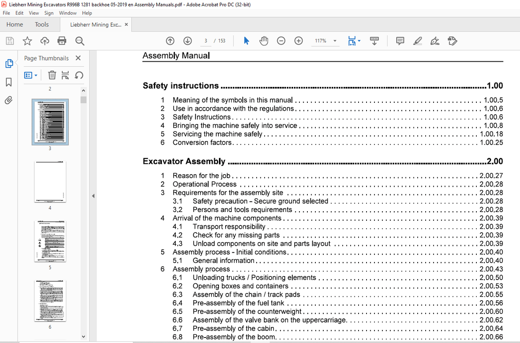The height and width of the screenshot is (343, 520).
Task: Select the page 4 thumbnail
Action: tap(50, 181)
